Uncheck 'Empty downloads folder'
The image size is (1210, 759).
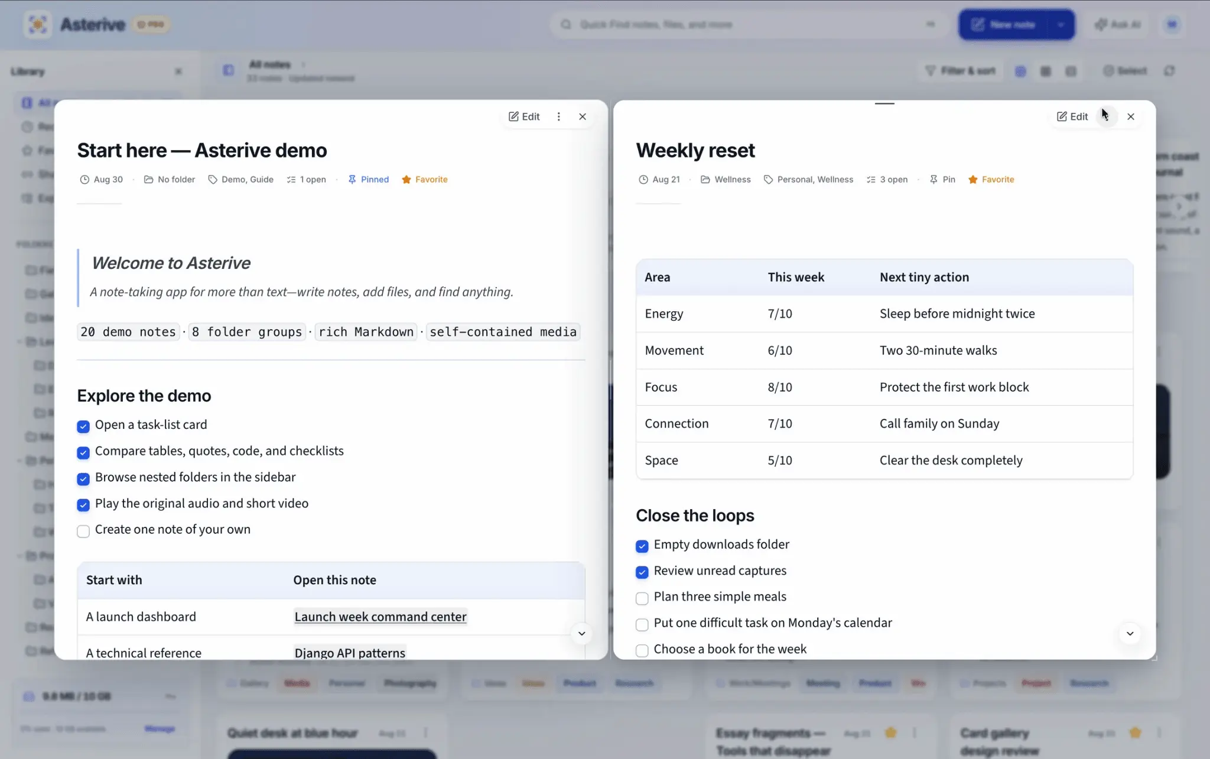tap(642, 546)
